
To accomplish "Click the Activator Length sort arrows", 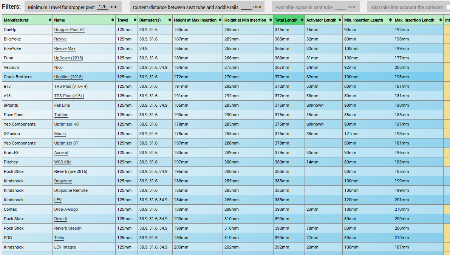I will pyautogui.click(x=340, y=20).
